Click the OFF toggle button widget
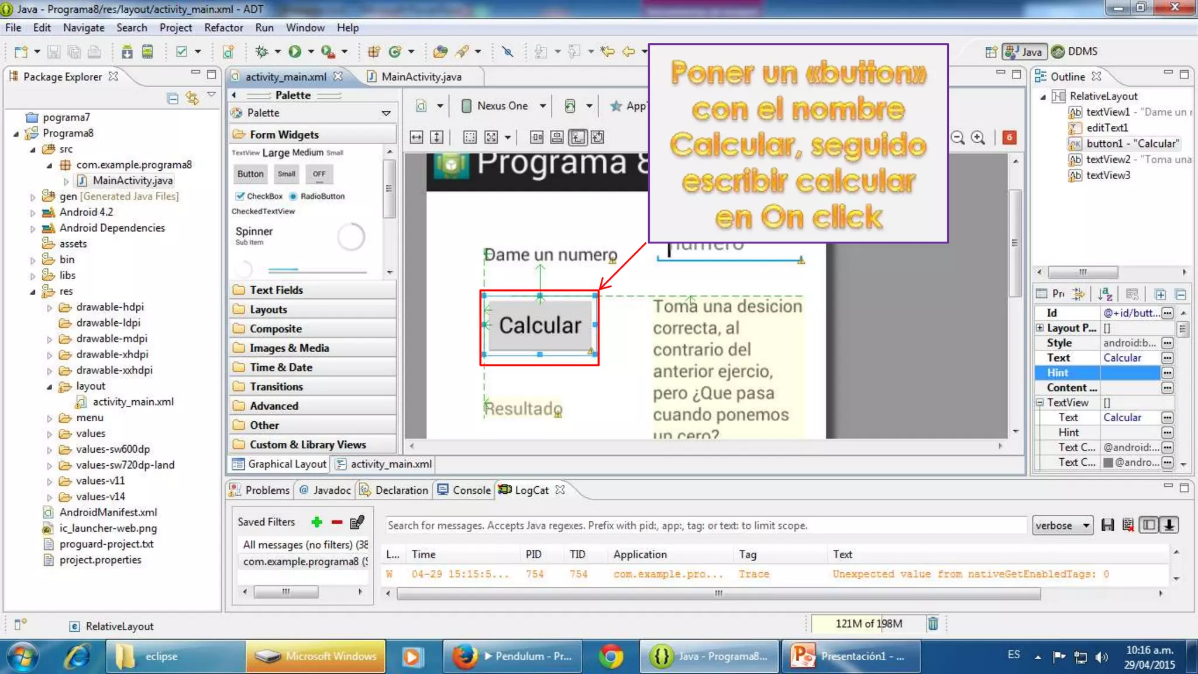 [x=319, y=174]
